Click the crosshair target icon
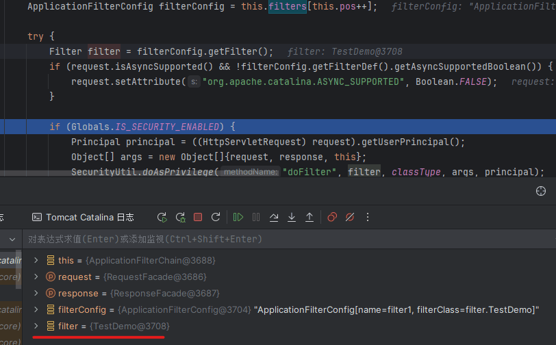This screenshot has height=345, width=556. [x=540, y=191]
